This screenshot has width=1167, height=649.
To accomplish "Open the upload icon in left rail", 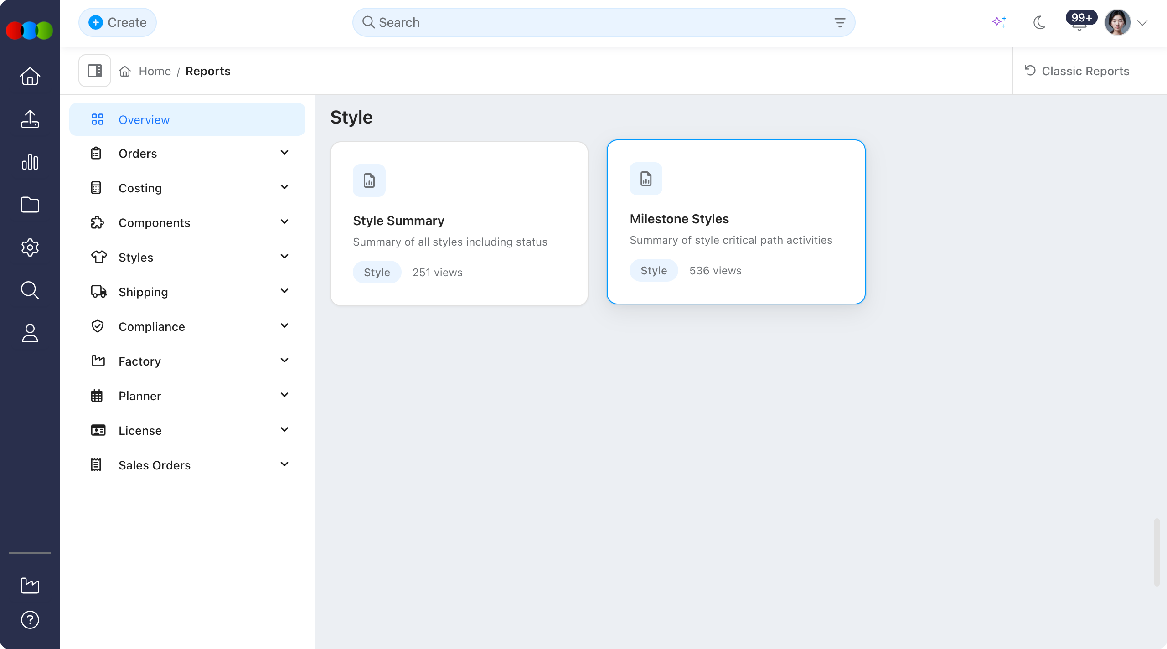I will [30, 119].
